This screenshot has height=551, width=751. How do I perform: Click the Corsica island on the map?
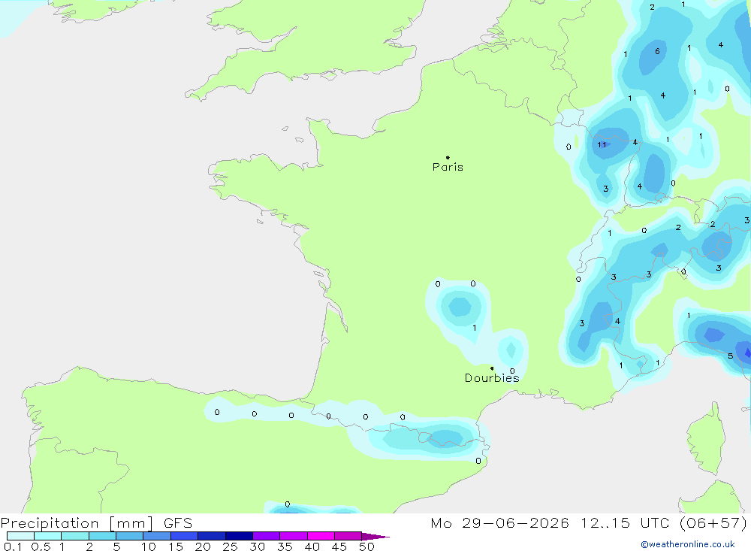pyautogui.click(x=705, y=439)
